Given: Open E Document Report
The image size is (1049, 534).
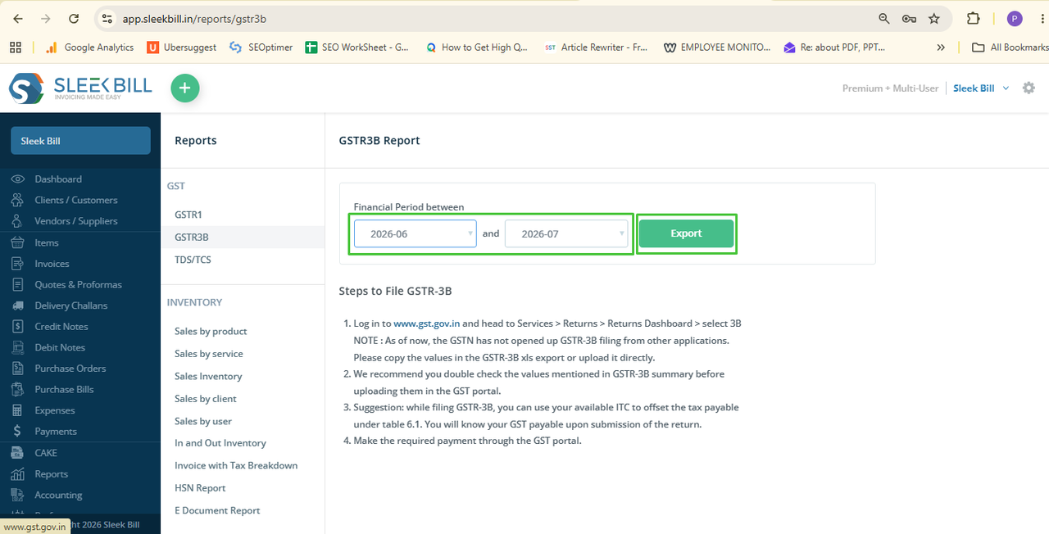Looking at the screenshot, I should coord(217,510).
